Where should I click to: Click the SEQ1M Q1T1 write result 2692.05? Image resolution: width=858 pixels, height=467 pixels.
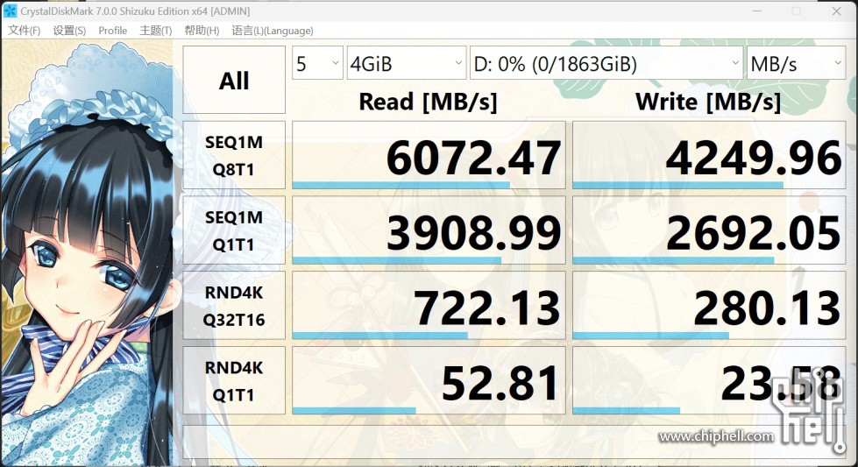click(709, 230)
